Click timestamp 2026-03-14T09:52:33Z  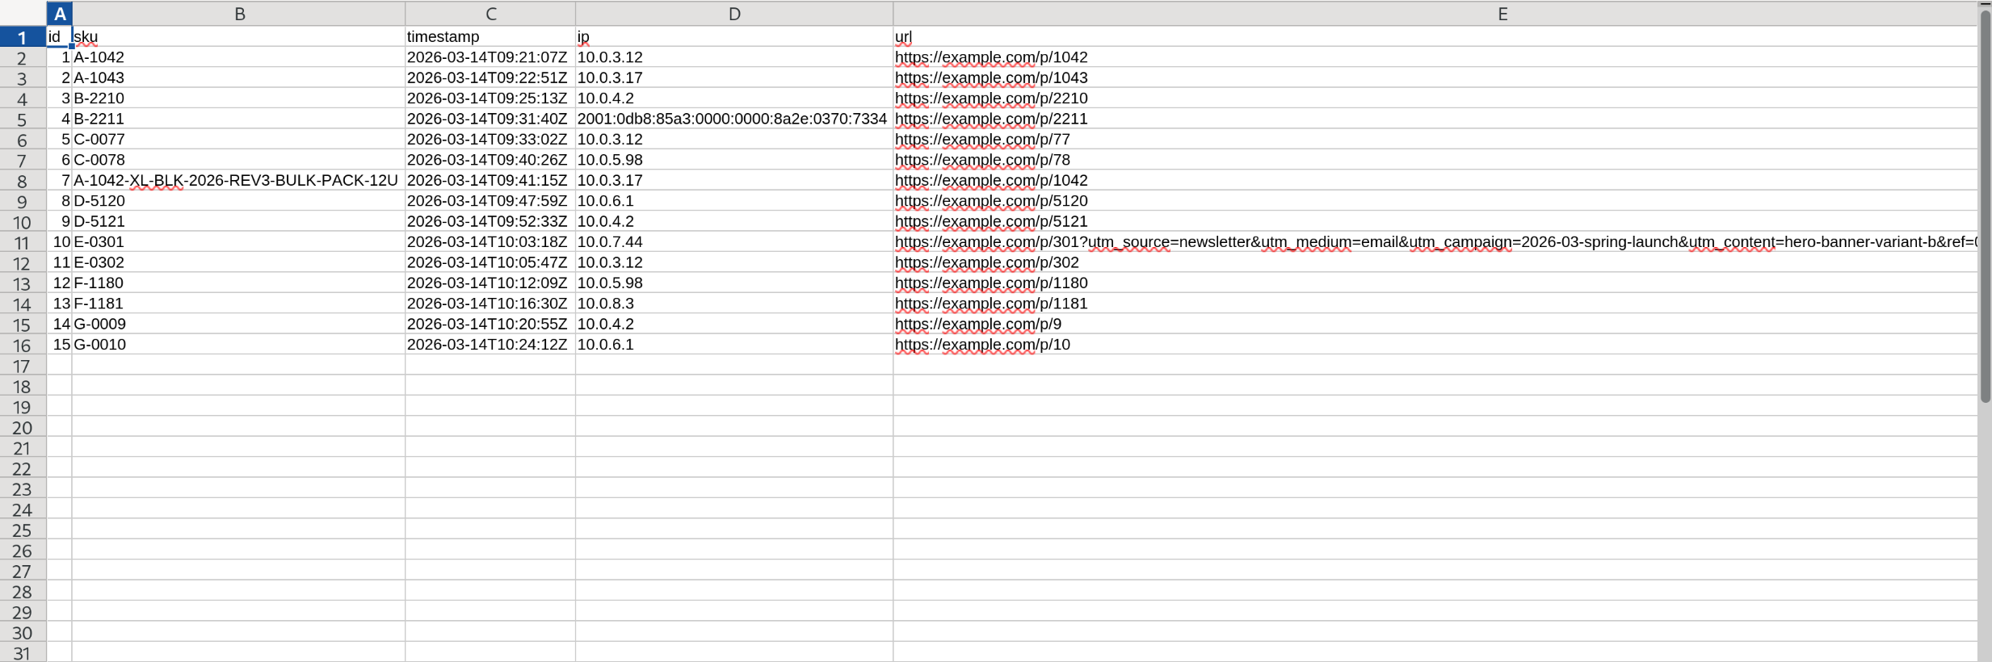coord(490,221)
